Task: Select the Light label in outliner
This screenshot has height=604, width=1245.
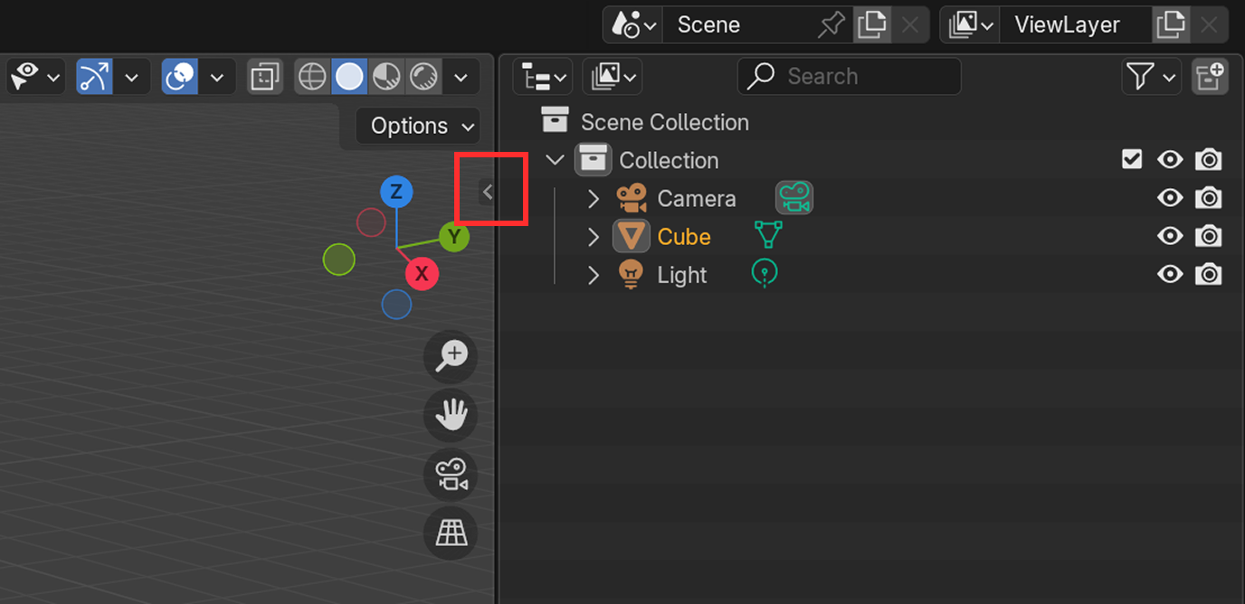Action: pos(682,275)
